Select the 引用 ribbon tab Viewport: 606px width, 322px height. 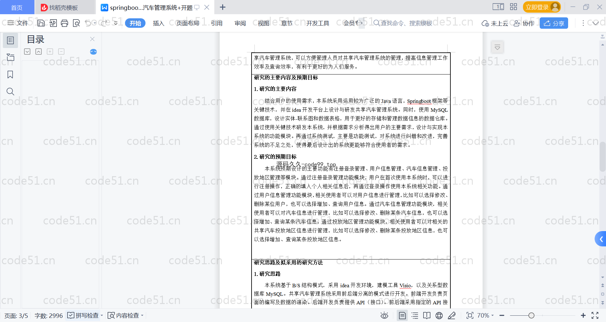(217, 23)
